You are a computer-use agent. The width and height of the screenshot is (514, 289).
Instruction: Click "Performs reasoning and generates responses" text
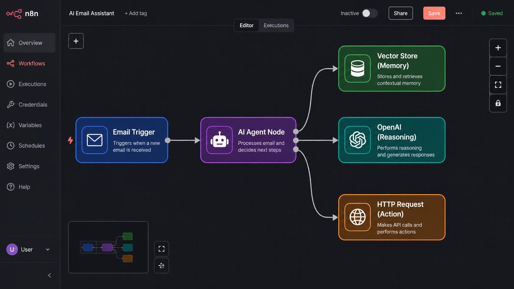[406, 151]
